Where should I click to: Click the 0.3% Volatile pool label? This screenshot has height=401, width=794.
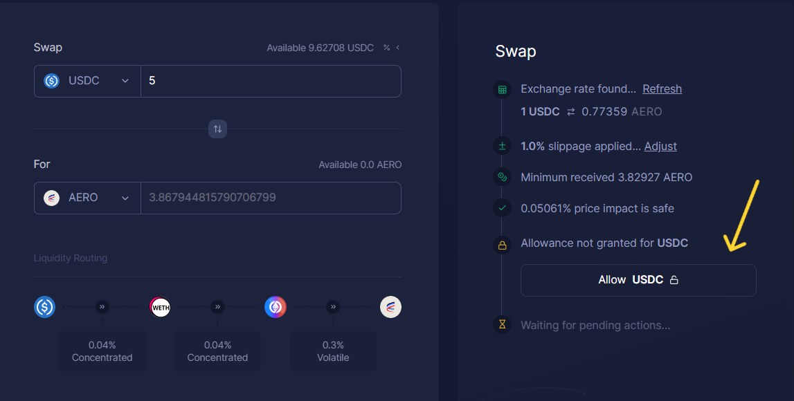[x=333, y=351]
